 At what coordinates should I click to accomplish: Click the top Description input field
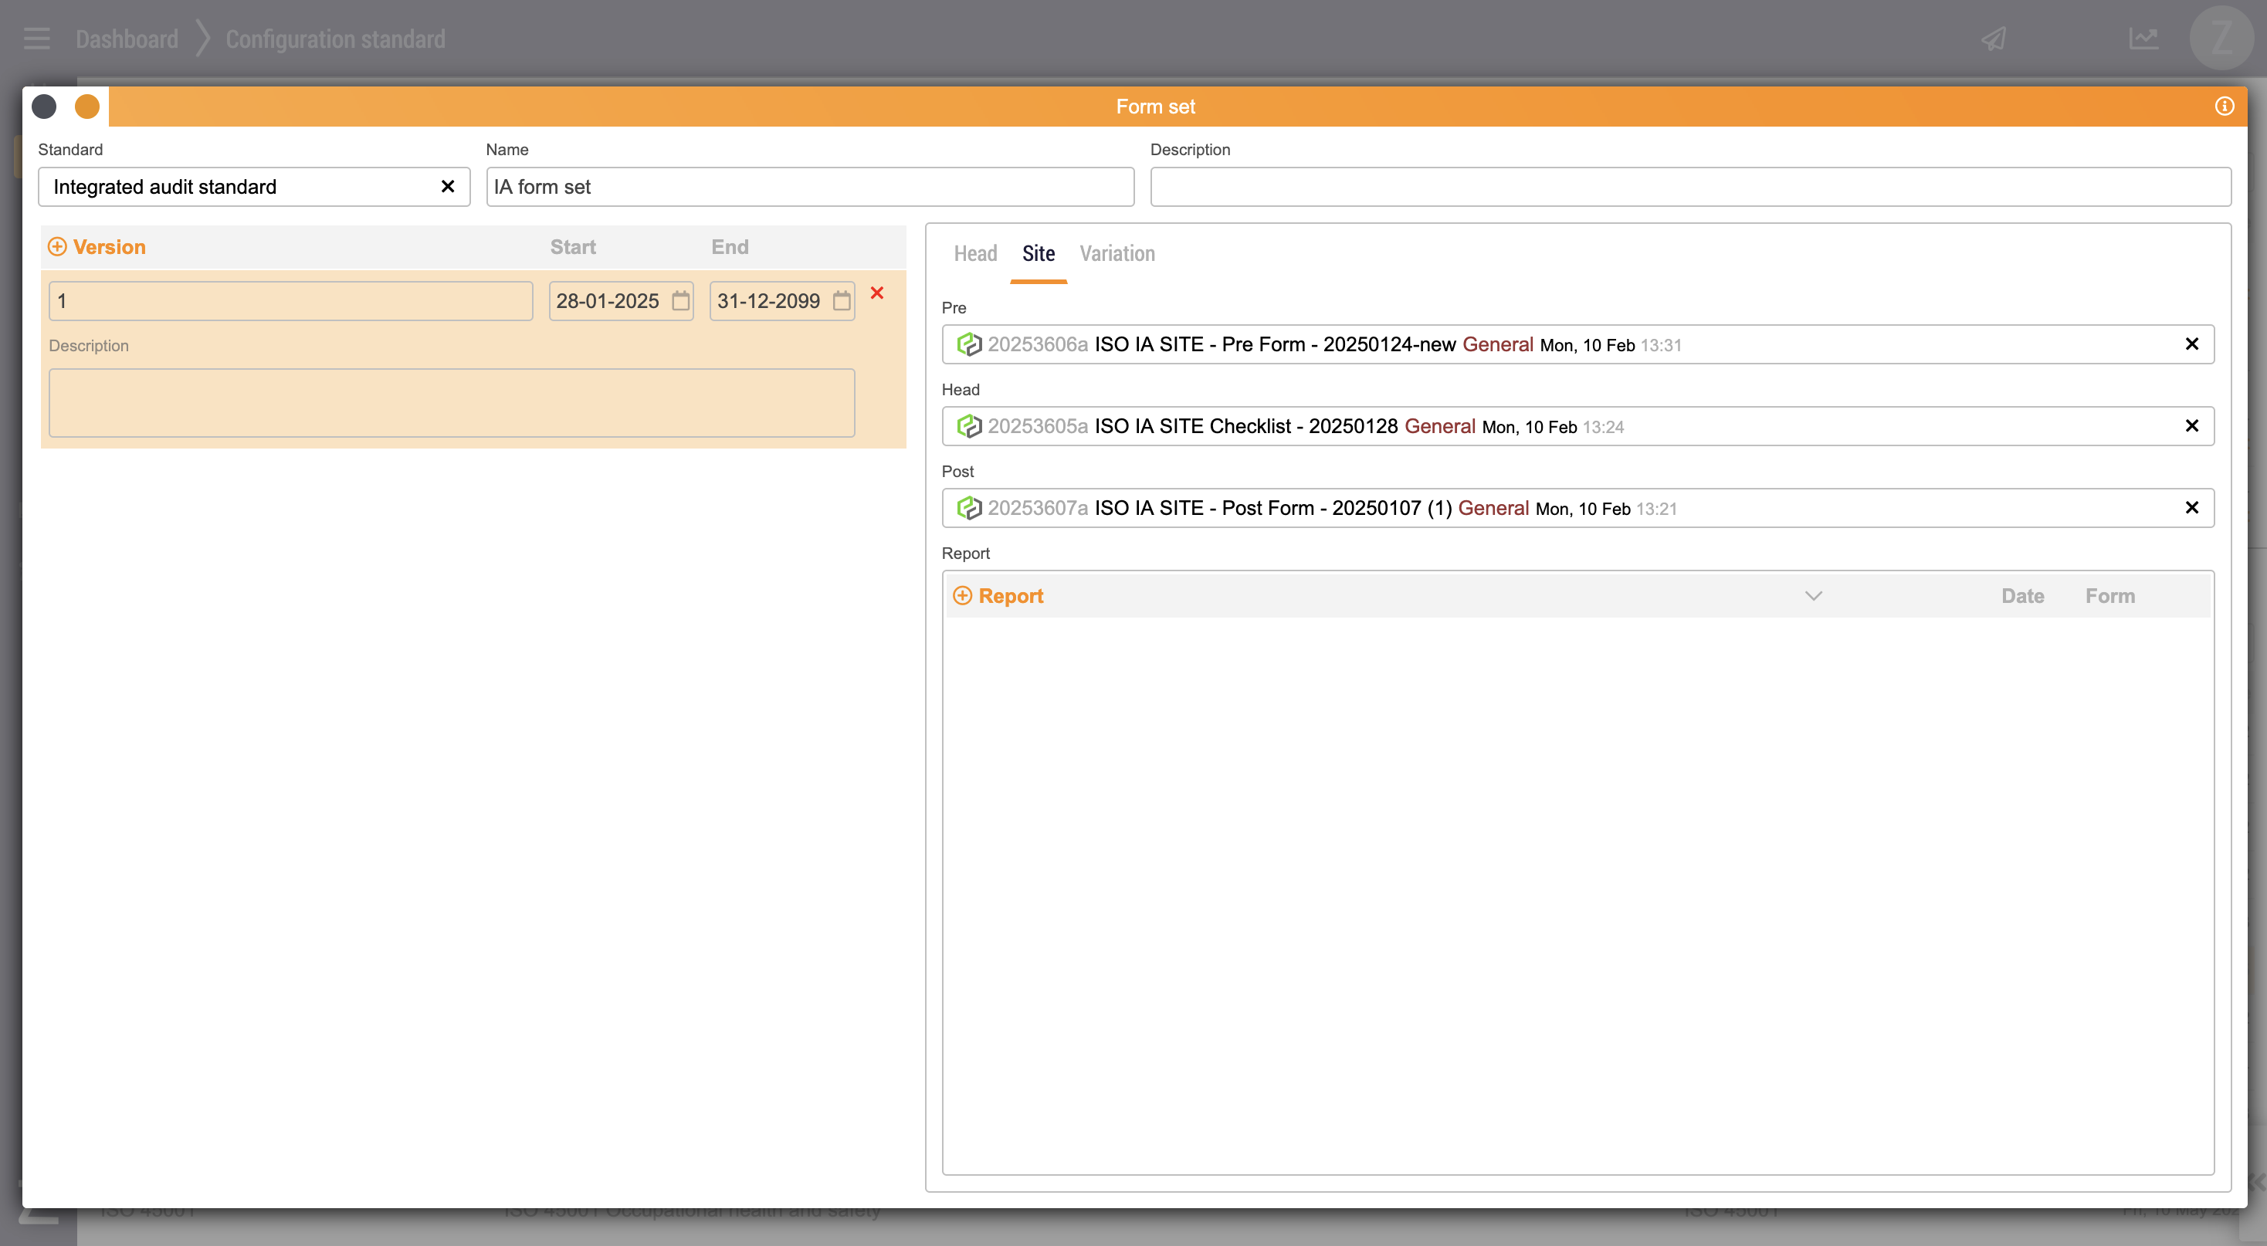(x=1689, y=187)
